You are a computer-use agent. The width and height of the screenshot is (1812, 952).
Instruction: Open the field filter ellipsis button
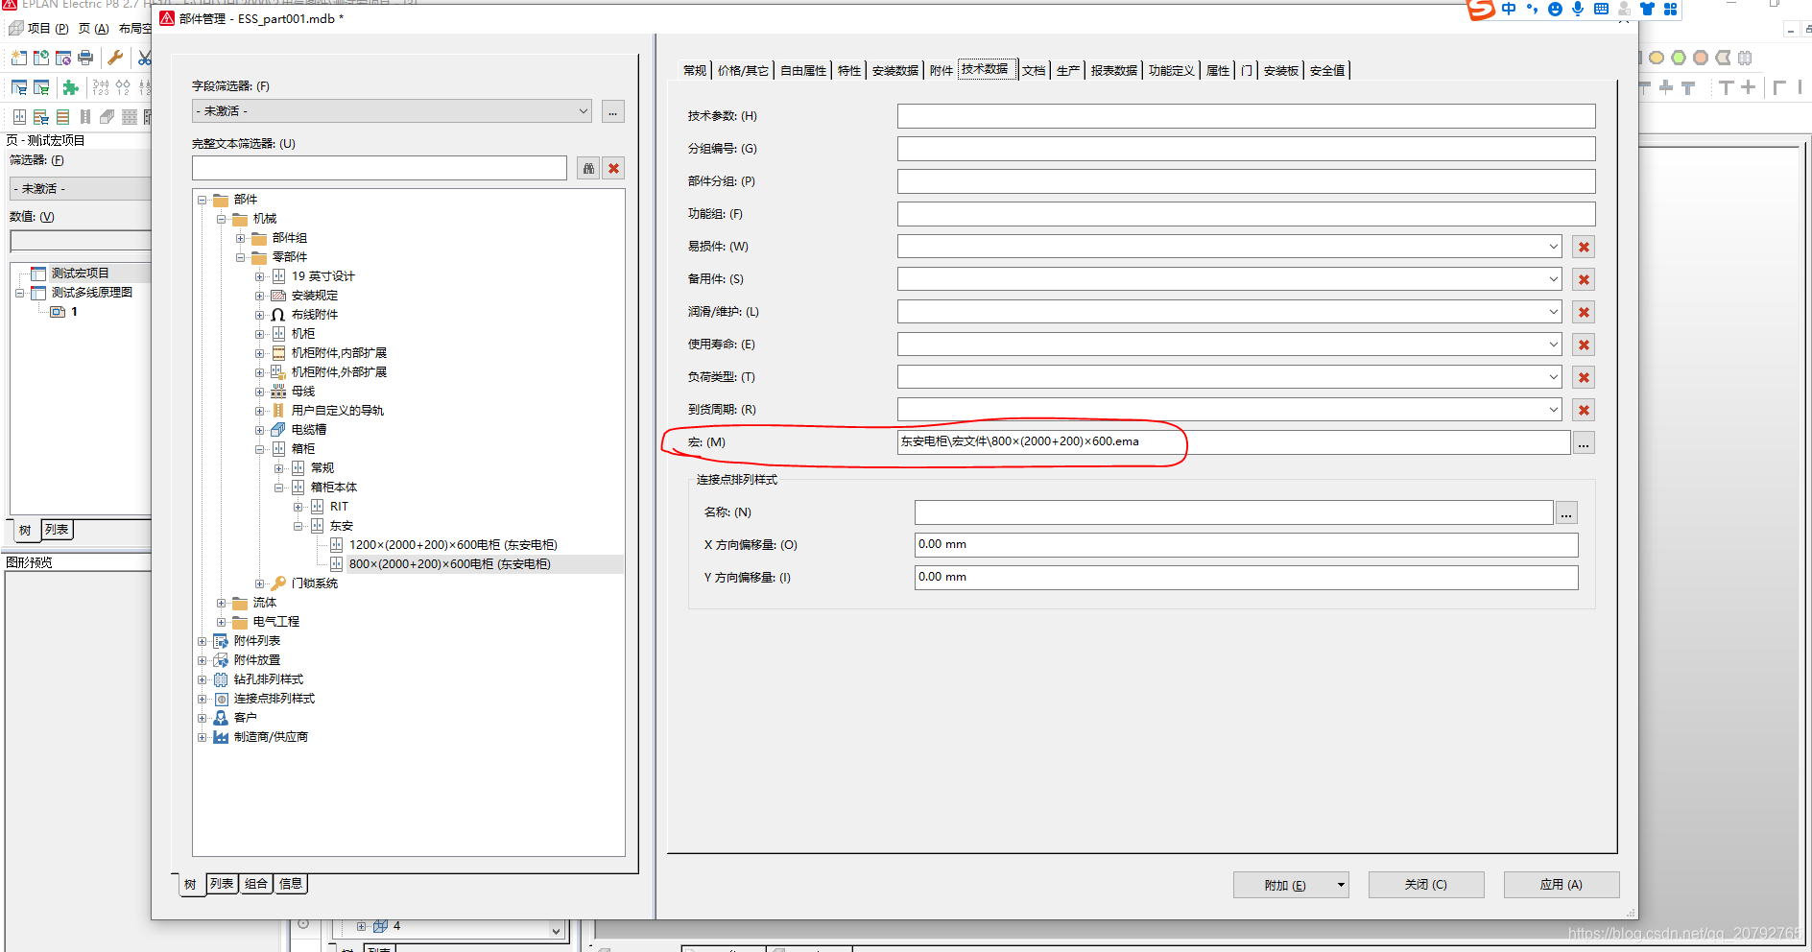612,111
